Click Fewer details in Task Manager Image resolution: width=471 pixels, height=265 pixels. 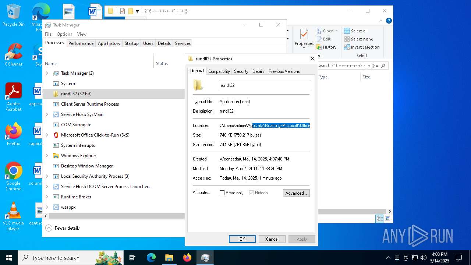click(63, 228)
